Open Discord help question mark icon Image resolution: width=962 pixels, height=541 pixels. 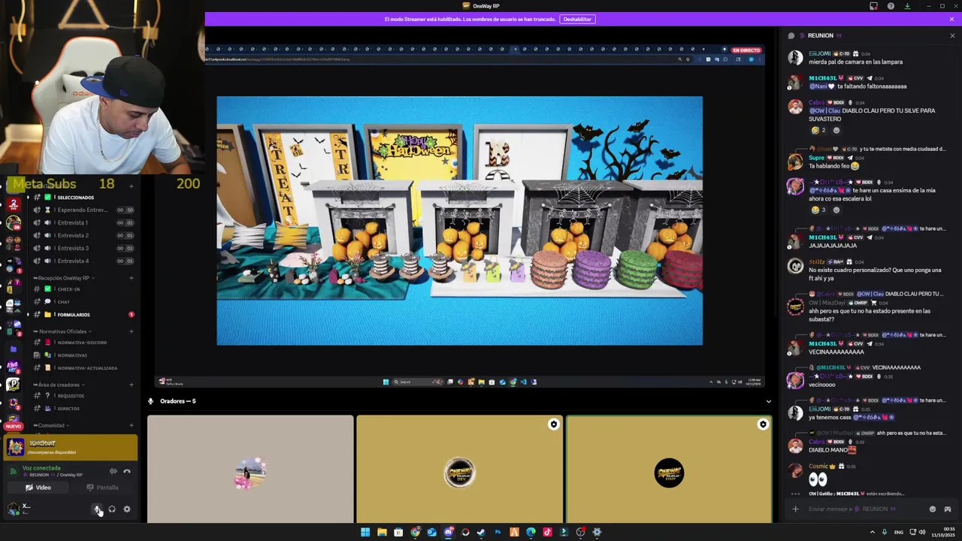tap(891, 6)
